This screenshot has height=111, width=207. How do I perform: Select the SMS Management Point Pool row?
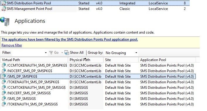tap(95, 9)
